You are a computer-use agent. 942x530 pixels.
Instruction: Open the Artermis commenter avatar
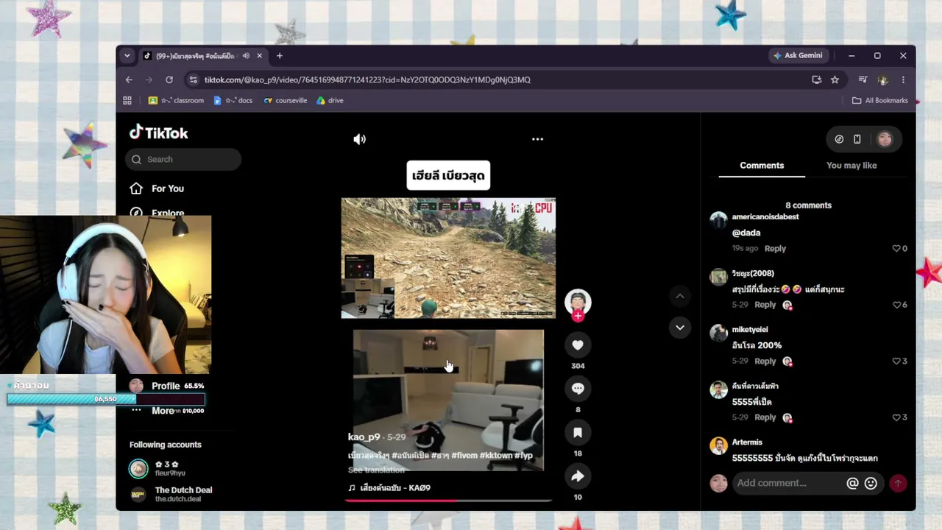coord(718,446)
